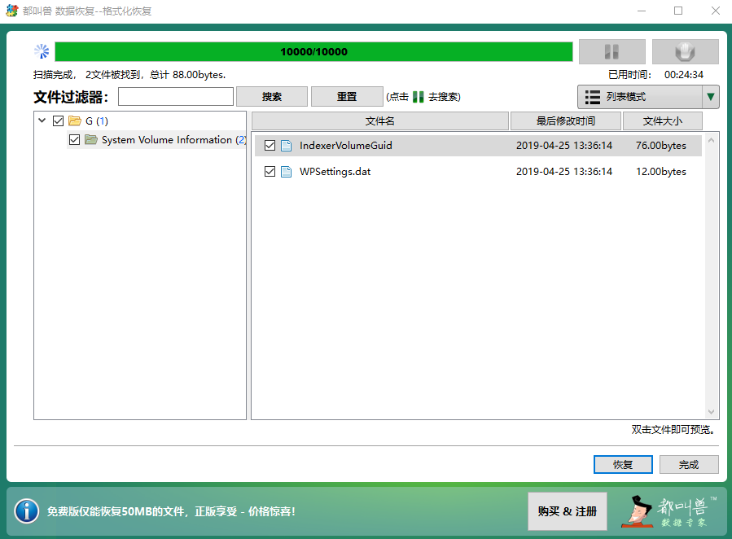Click IndexerVolumeGuid's modified date cell

pos(564,146)
